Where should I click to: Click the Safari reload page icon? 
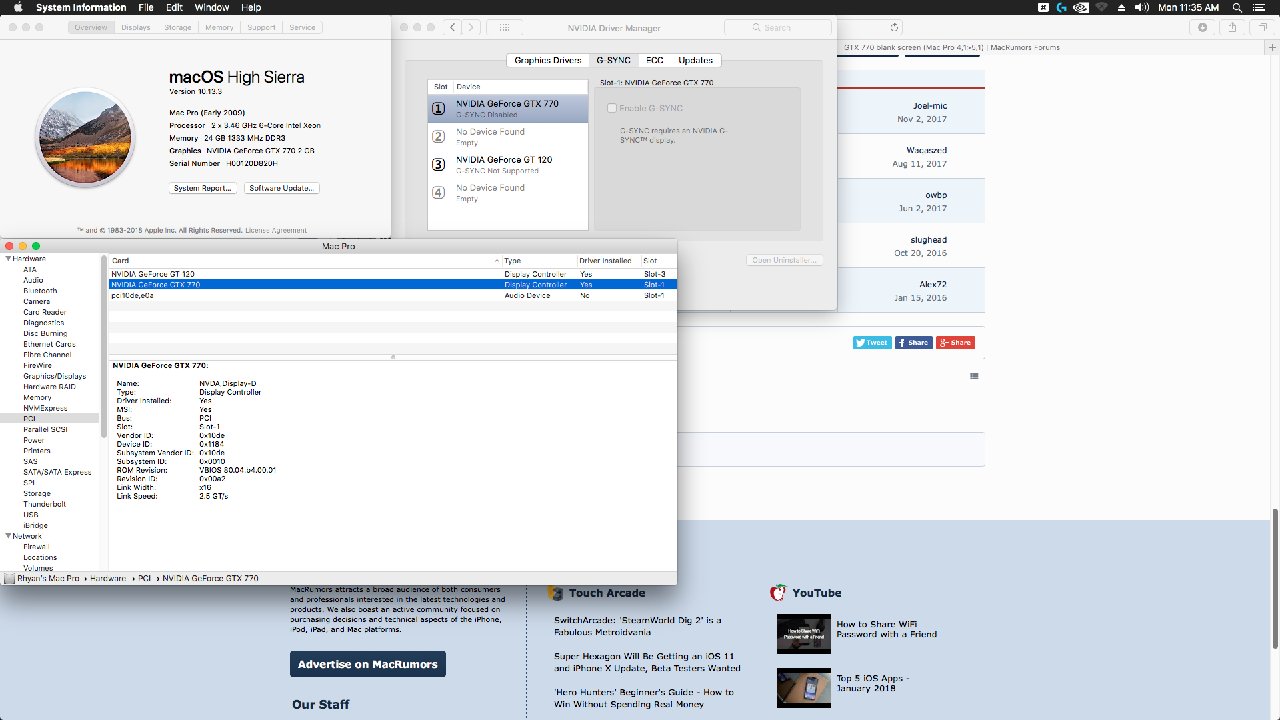pos(894,27)
